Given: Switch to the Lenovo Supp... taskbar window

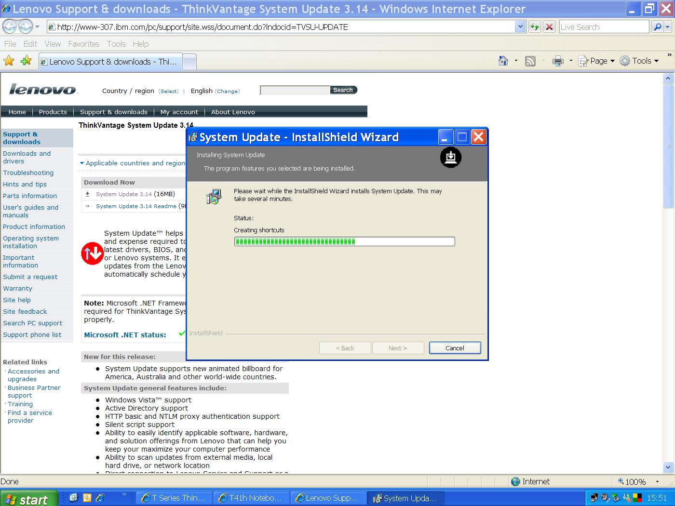Looking at the screenshot, I should coord(329,498).
